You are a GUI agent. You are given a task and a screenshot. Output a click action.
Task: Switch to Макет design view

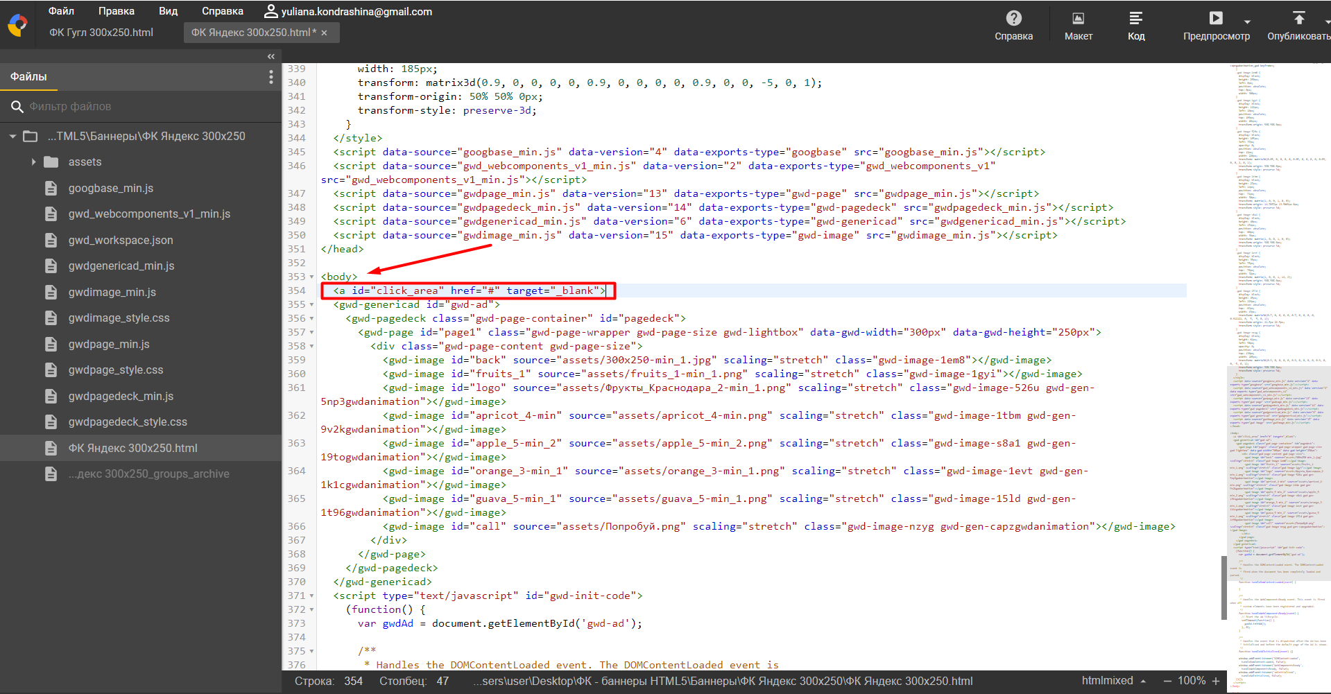pos(1078,25)
